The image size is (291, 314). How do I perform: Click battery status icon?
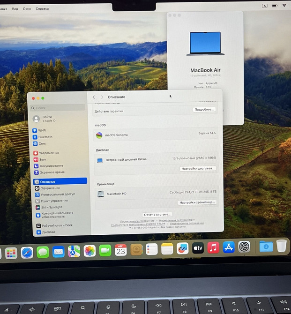point(275,6)
